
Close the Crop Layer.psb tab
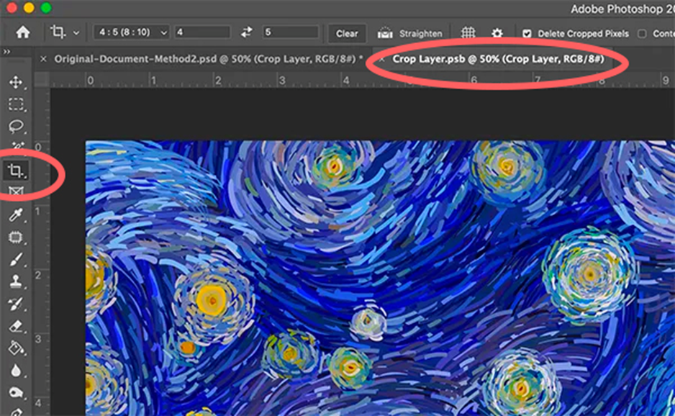pos(381,59)
